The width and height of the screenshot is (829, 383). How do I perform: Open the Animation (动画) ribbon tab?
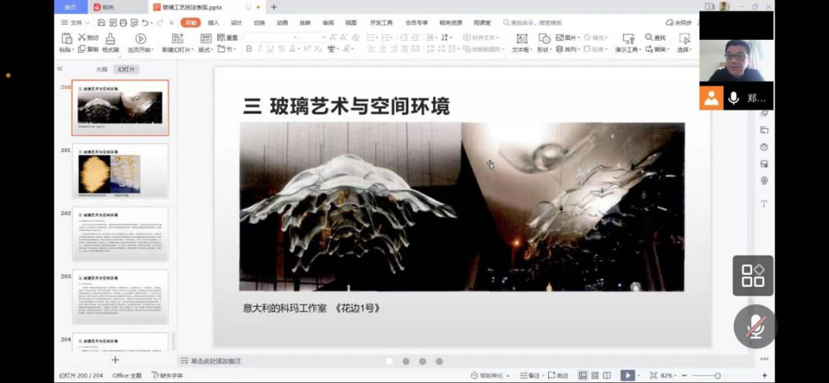coord(282,23)
